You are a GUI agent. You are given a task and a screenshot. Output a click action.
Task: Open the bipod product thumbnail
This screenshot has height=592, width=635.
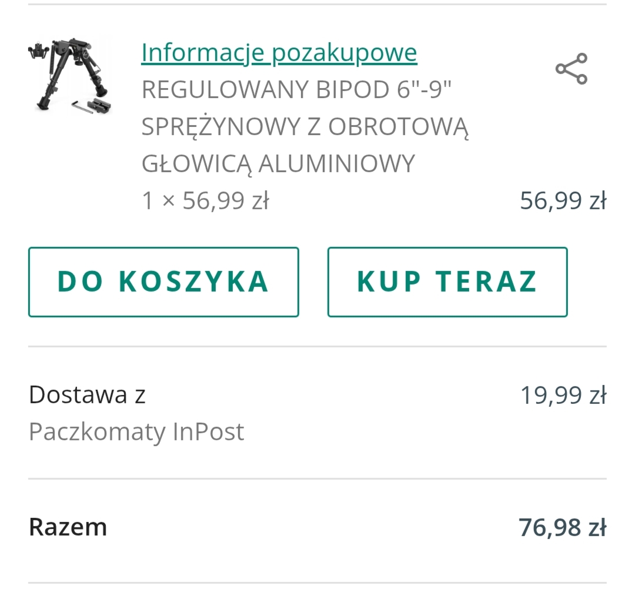pos(69,75)
